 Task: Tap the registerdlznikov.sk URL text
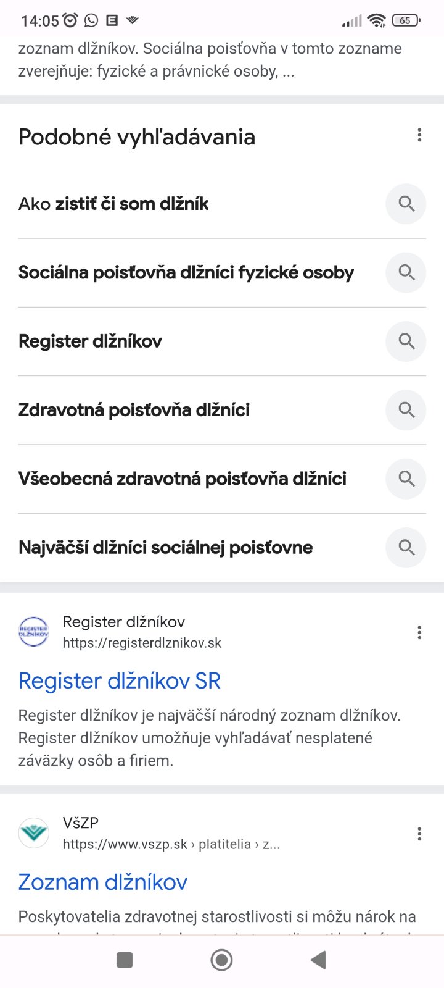(x=142, y=643)
